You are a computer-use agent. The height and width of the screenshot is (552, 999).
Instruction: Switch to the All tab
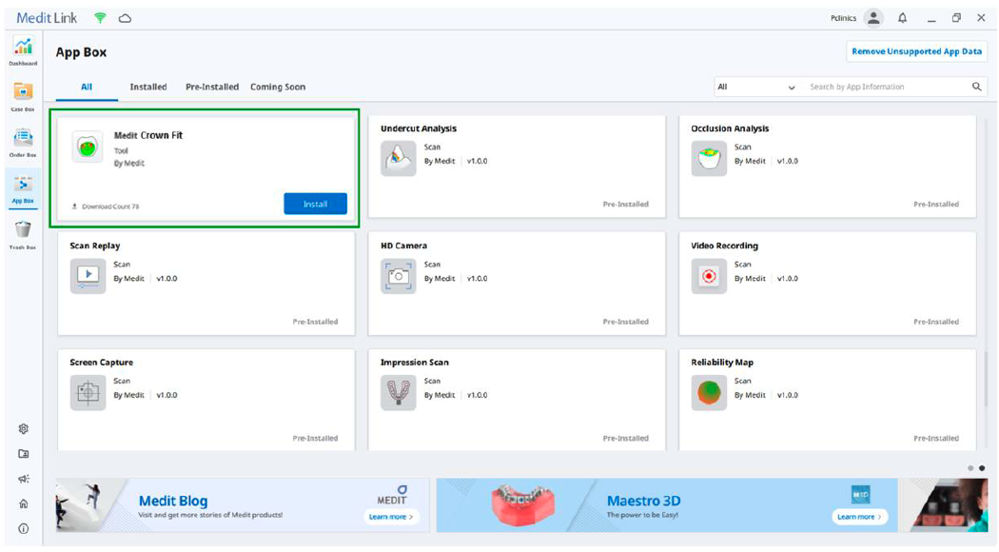coord(87,87)
